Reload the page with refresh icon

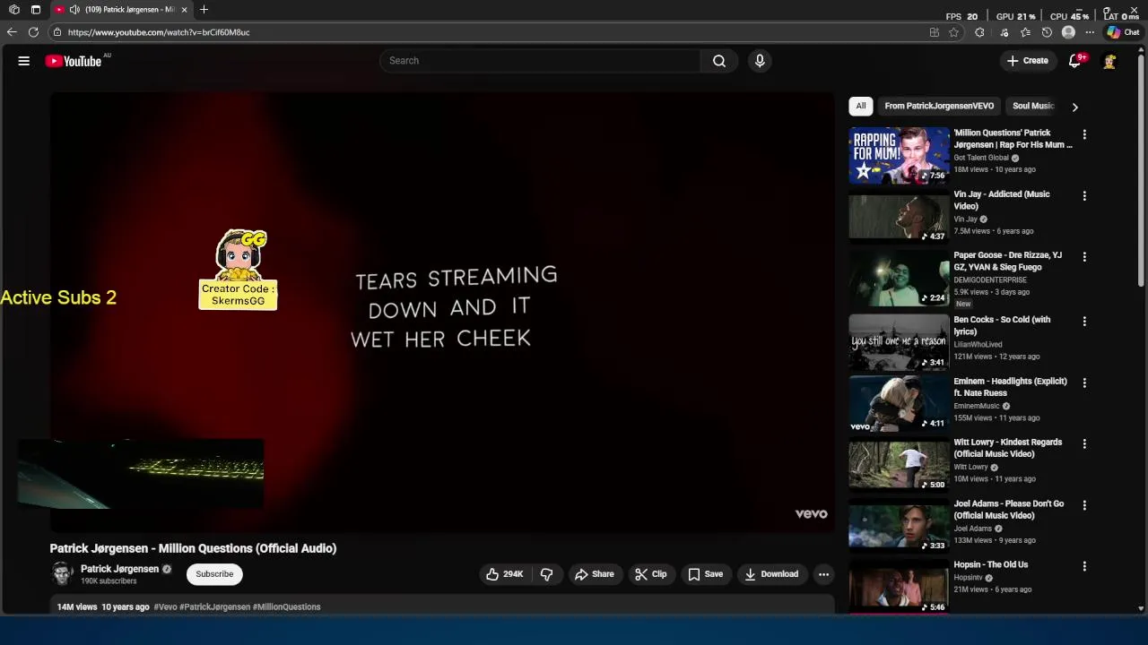33,32
